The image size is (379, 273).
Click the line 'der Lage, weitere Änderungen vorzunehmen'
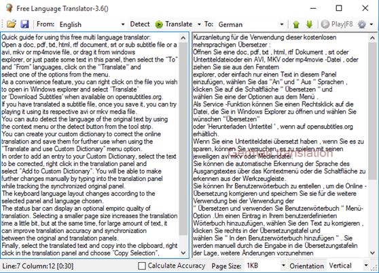pos(253,253)
